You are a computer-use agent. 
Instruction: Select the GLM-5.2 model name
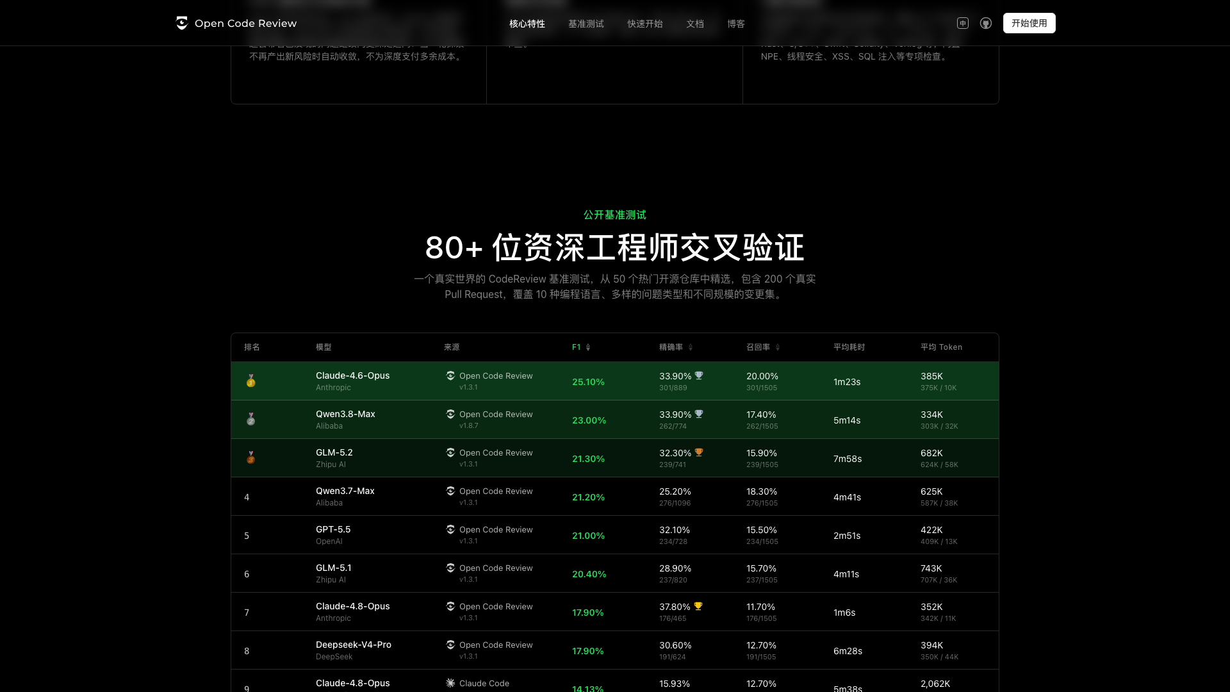coord(334,452)
